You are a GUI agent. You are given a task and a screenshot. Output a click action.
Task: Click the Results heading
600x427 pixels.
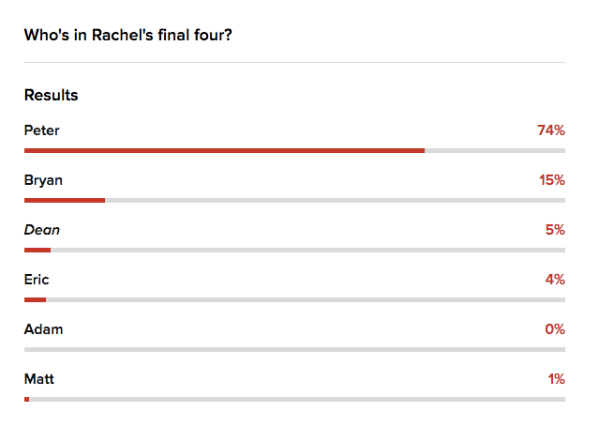point(51,95)
